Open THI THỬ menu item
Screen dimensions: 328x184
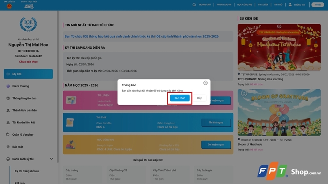[x=278, y=4]
